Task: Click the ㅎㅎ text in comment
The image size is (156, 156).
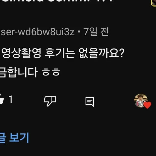Action: (x=51, y=72)
